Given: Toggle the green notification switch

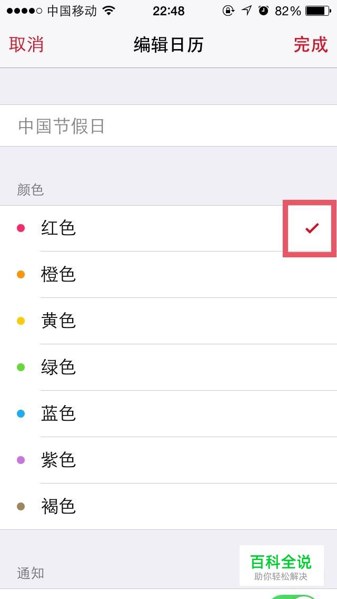Looking at the screenshot, I should (294, 597).
